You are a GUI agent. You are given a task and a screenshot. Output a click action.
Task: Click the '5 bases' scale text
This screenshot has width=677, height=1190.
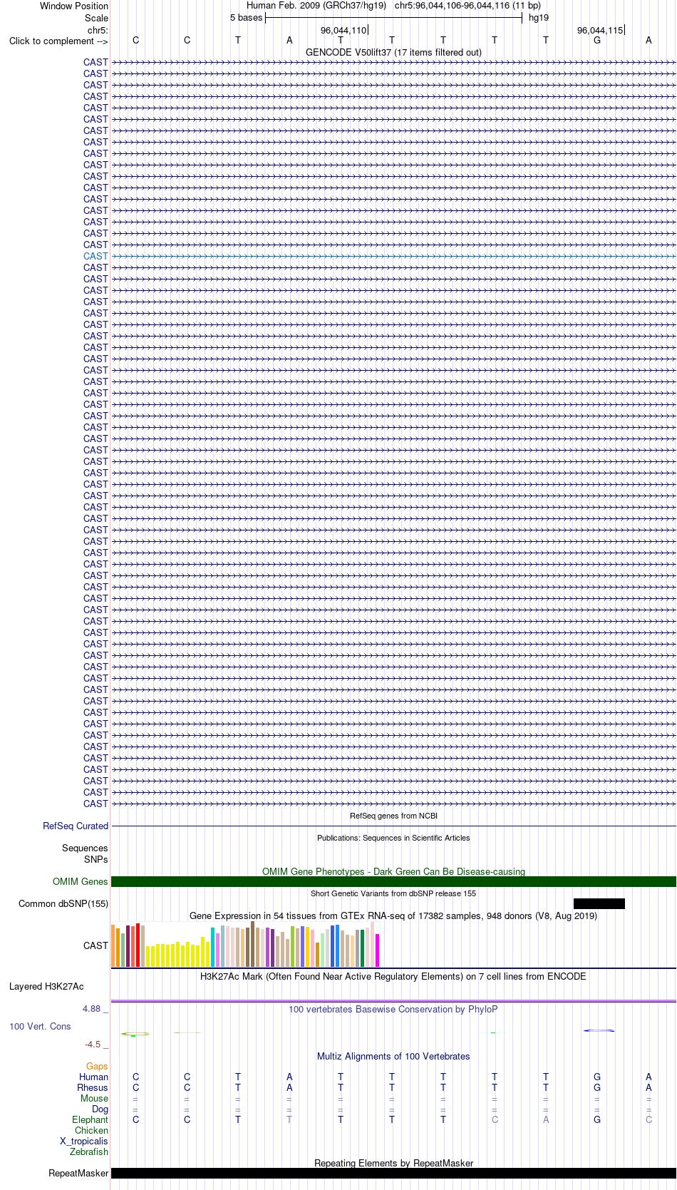coord(246,17)
